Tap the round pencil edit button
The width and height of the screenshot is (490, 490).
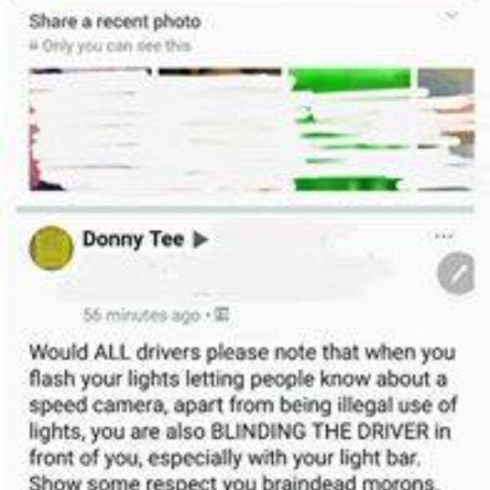point(456,273)
